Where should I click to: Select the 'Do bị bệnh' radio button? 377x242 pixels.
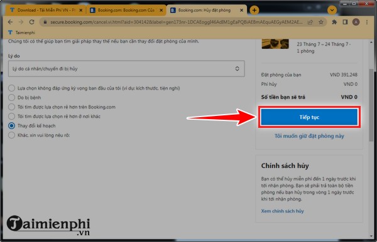tap(11, 97)
